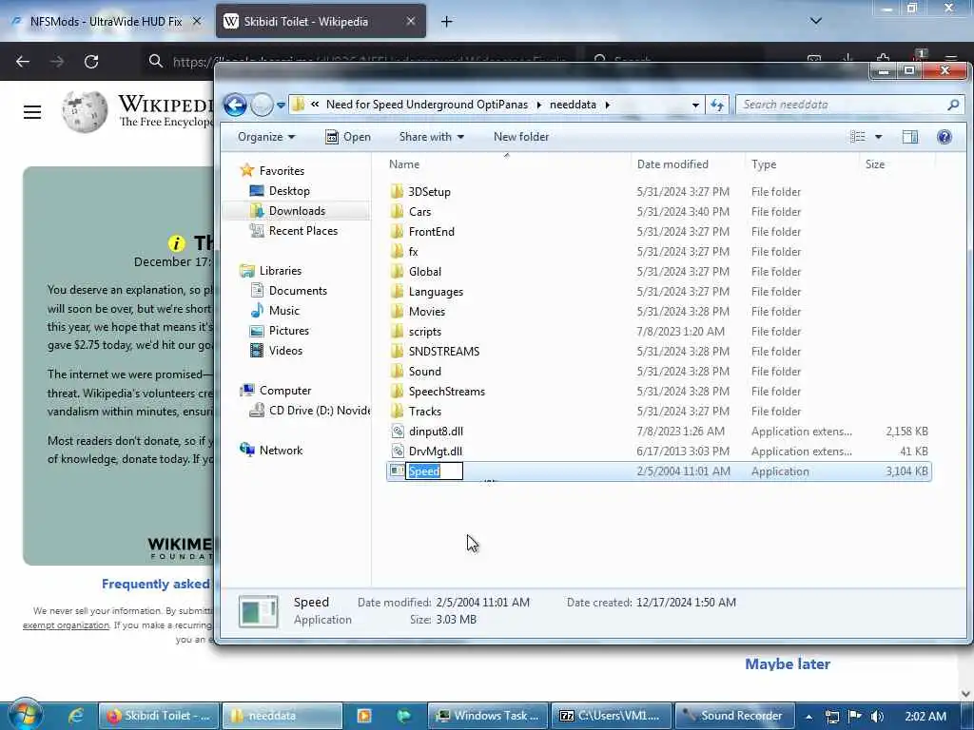
Task: Open Internet Explorer from taskbar
Action: pyautogui.click(x=76, y=716)
